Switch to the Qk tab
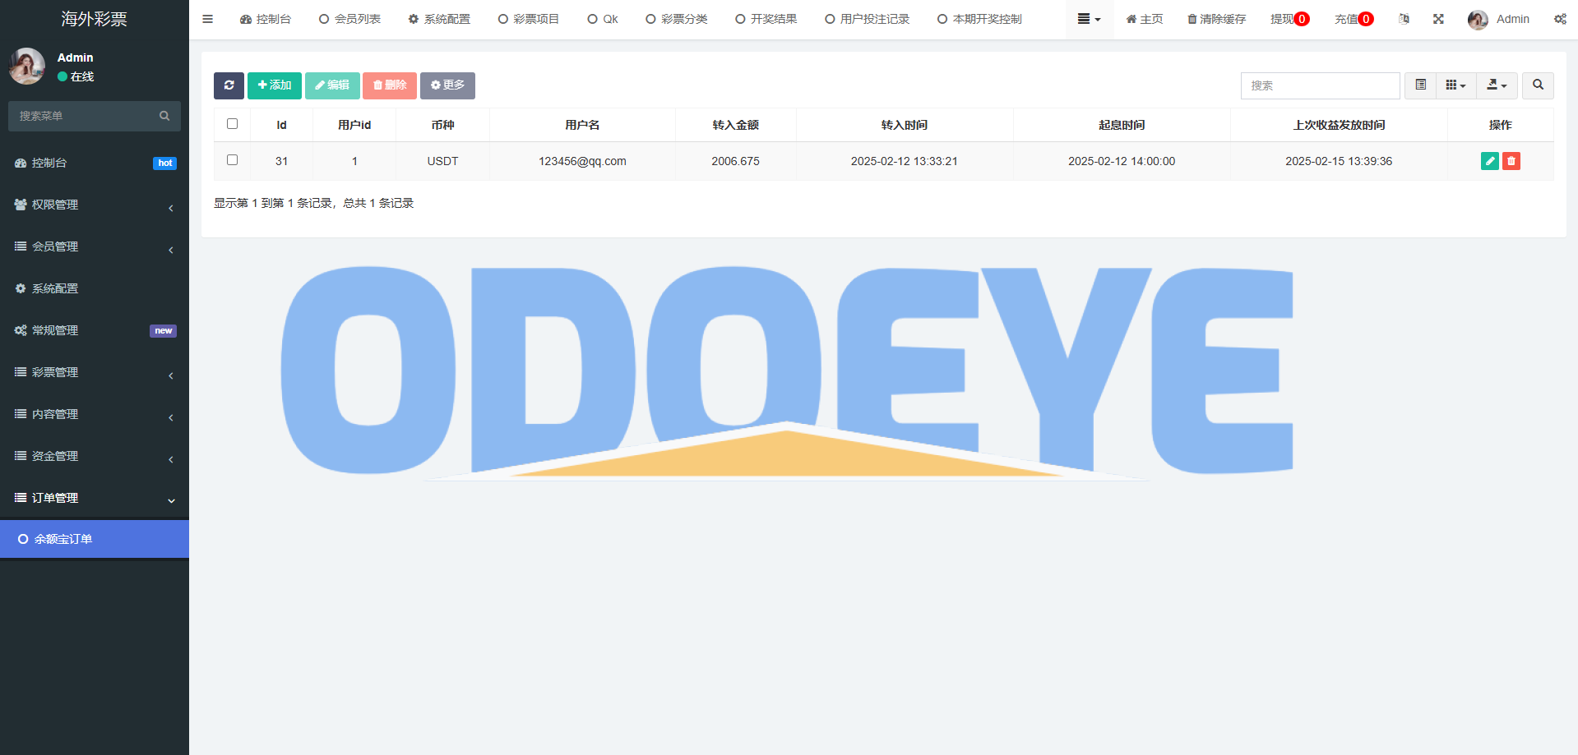 [x=603, y=19]
